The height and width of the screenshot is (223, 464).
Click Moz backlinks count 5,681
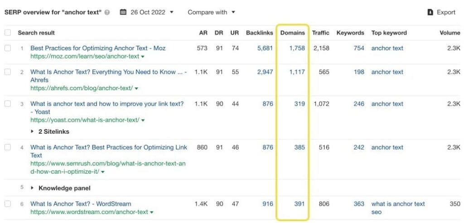click(265, 48)
